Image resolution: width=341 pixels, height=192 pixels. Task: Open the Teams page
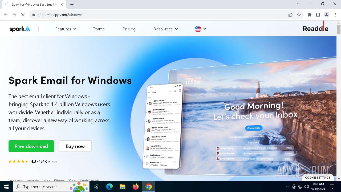pyautogui.click(x=99, y=29)
